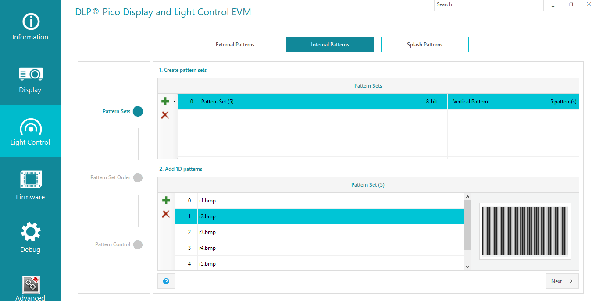Minimize the application window

(553, 5)
